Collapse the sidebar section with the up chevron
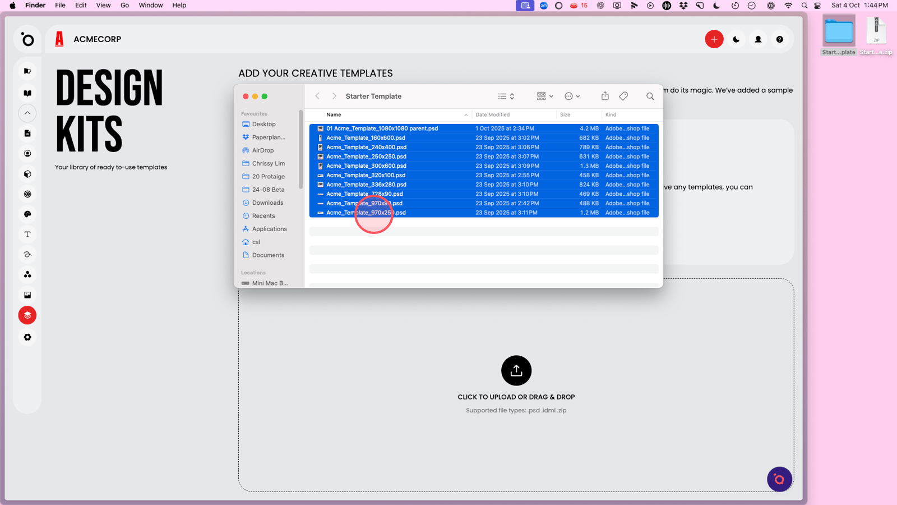 tap(27, 113)
